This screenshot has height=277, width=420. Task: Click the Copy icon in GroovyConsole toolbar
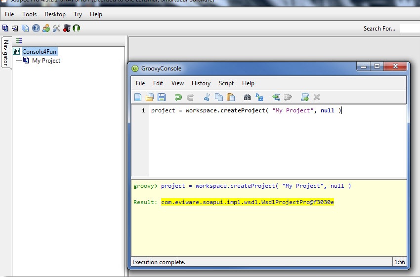(219, 97)
